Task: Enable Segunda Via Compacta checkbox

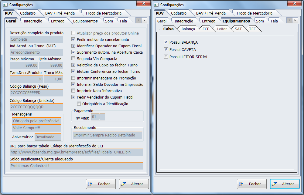Action: point(73,59)
